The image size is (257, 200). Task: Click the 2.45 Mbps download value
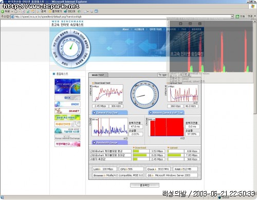(100, 106)
